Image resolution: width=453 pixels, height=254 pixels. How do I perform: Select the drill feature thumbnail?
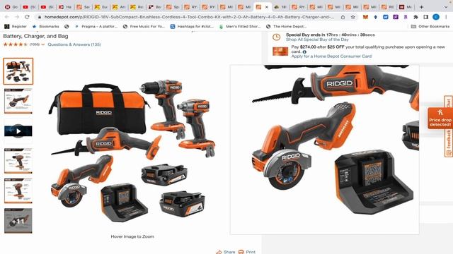click(18, 161)
